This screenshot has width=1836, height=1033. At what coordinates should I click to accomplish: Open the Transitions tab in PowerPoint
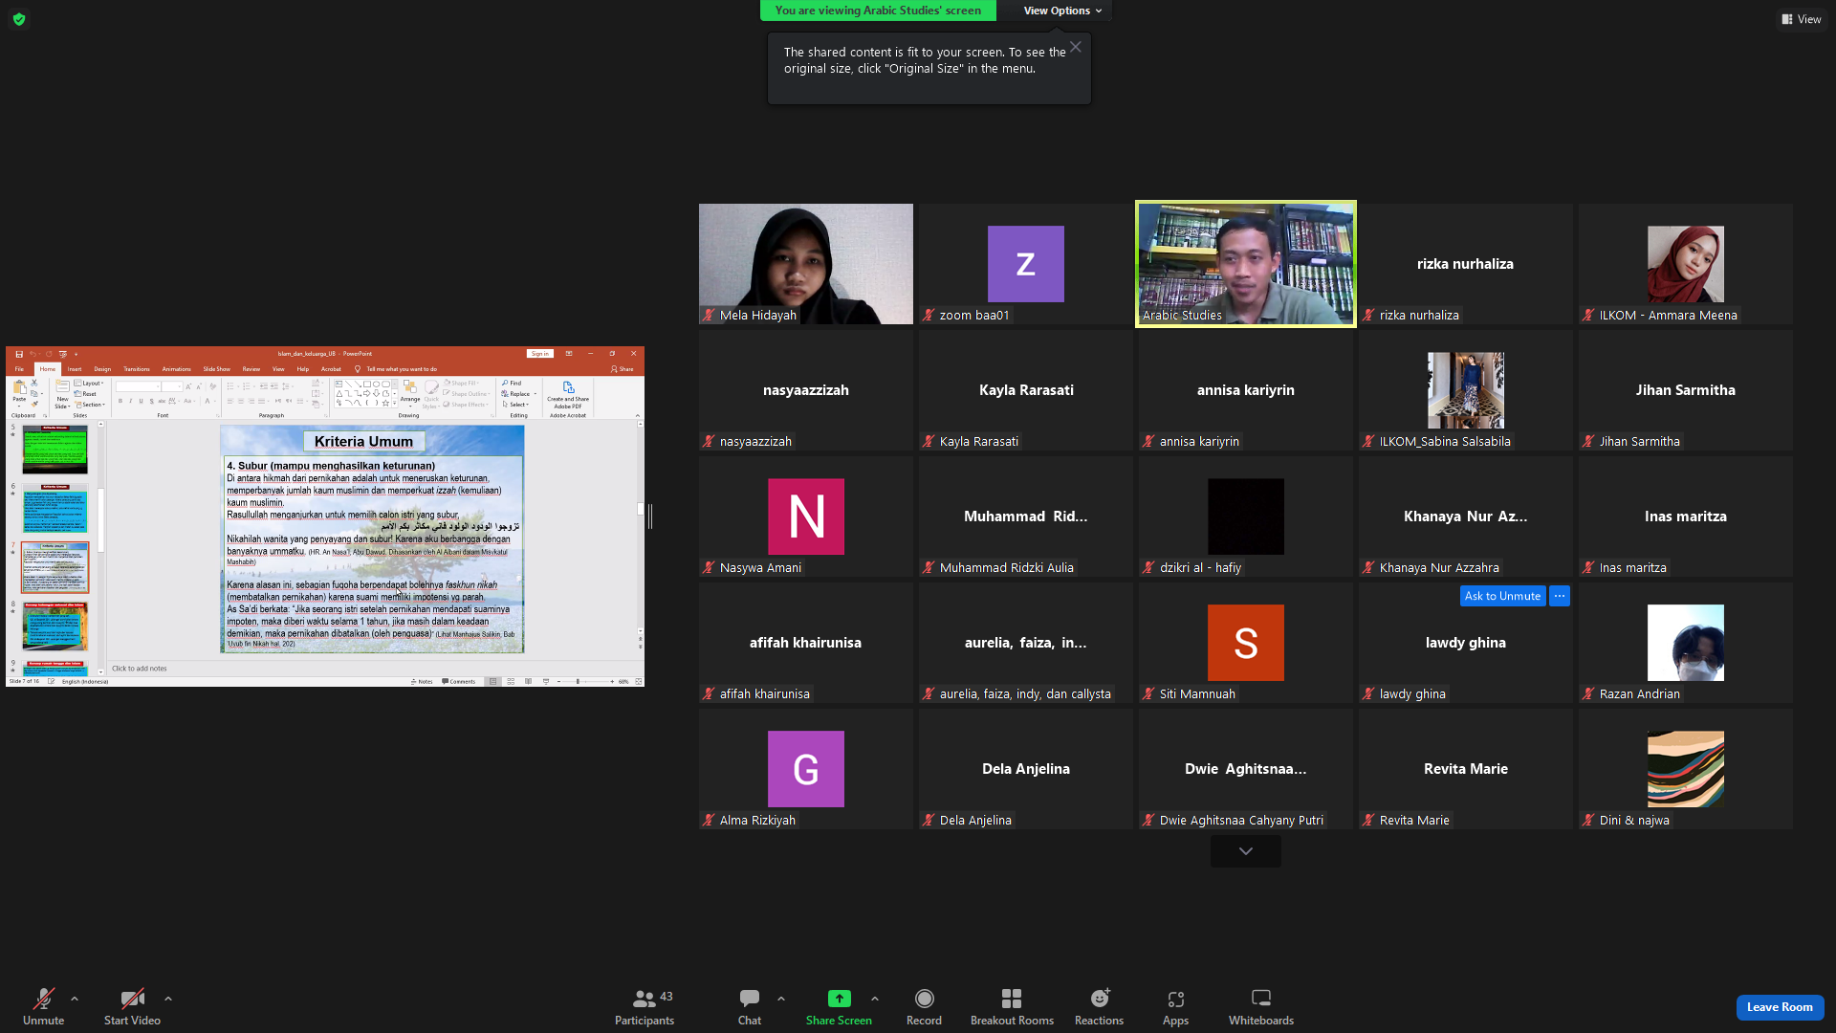pos(137,369)
